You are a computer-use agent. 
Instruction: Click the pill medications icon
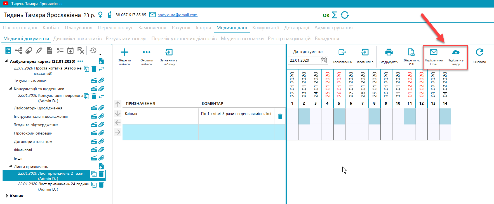pyautogui.click(x=29, y=51)
